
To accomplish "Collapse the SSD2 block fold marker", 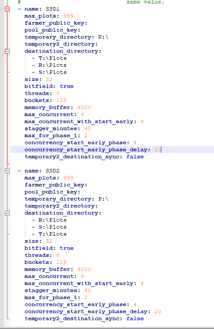I will (x=7, y=171).
